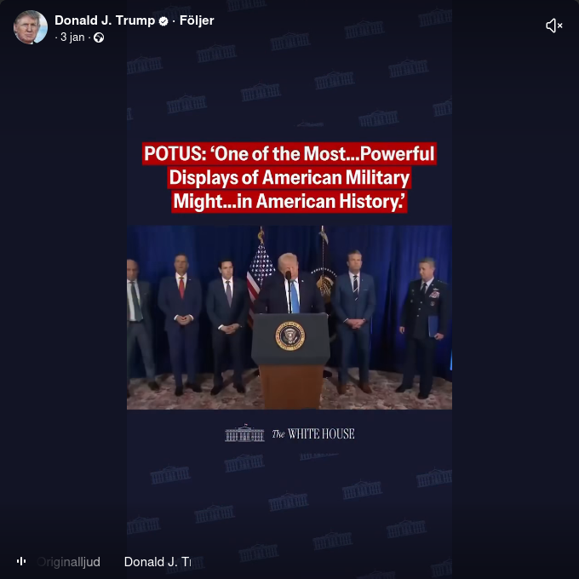Open the Donald J. Trump page name link
This screenshot has width=579, height=579.
[105, 20]
